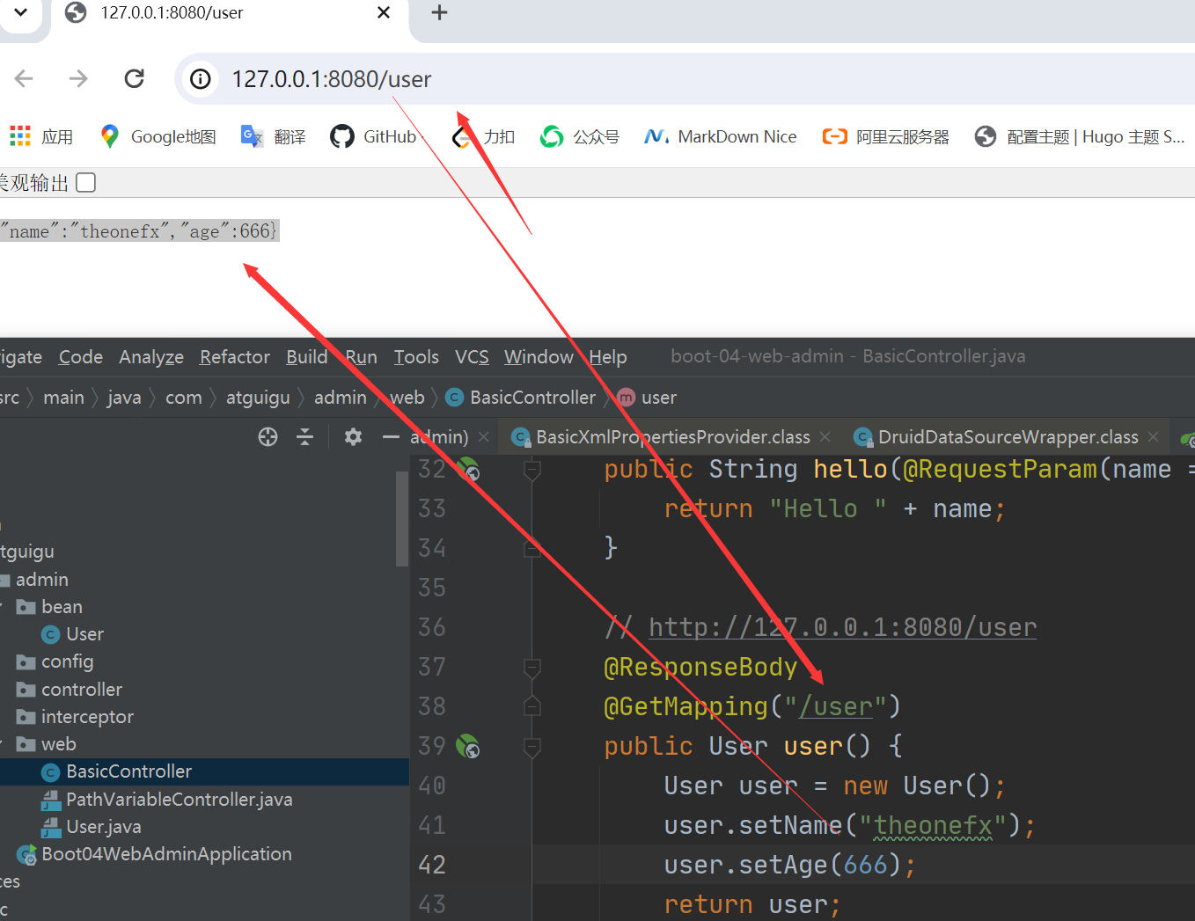Open the 翻译 bookmark

point(273,136)
